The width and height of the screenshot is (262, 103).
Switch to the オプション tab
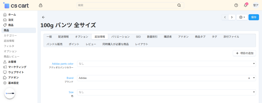pyautogui.click(x=81, y=37)
